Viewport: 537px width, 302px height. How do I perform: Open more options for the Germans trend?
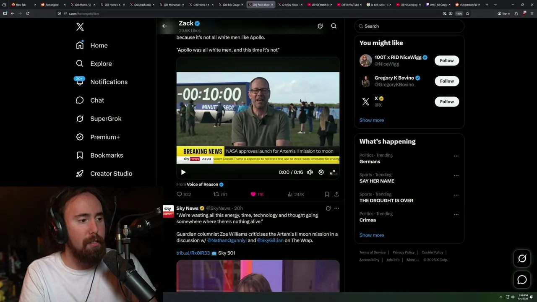tap(456, 156)
